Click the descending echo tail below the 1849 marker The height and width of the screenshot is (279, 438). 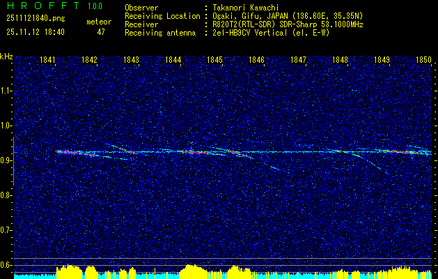click(x=369, y=163)
